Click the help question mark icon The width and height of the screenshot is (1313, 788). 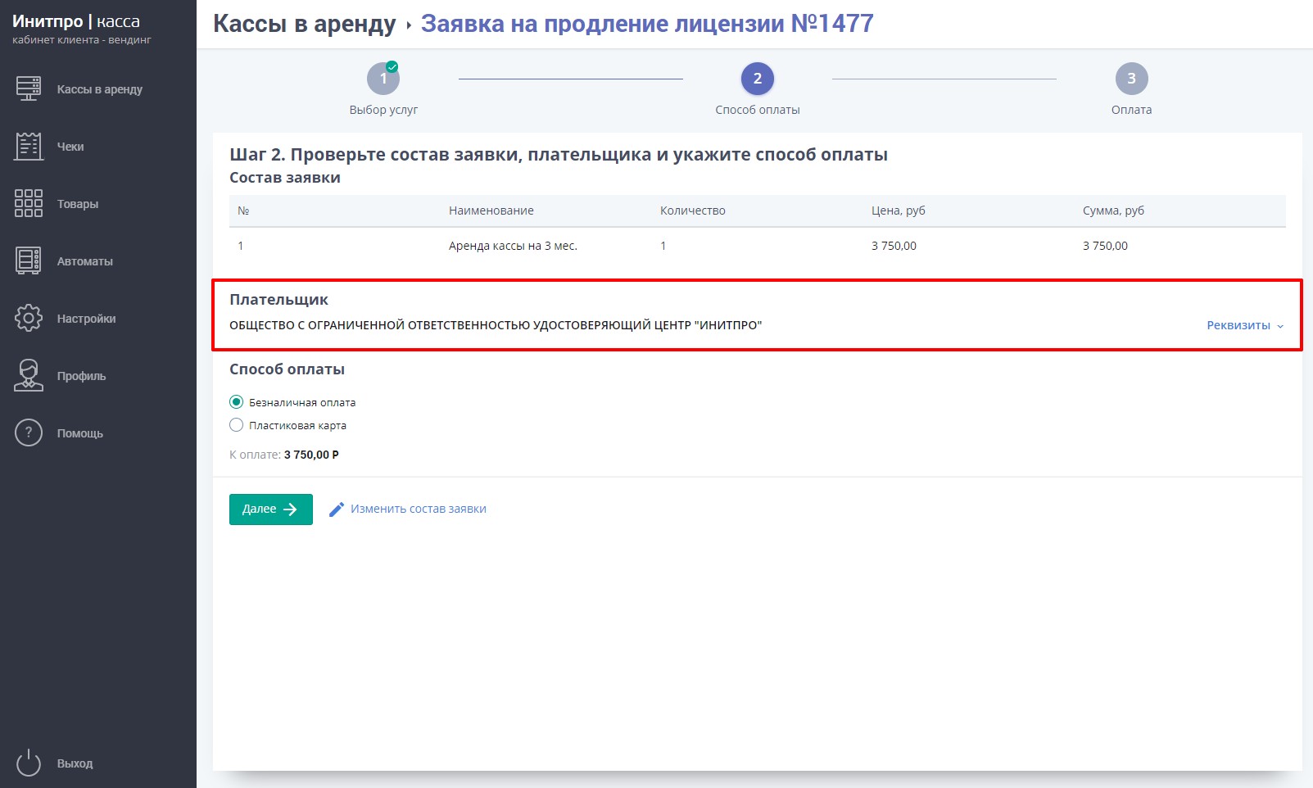coord(29,432)
